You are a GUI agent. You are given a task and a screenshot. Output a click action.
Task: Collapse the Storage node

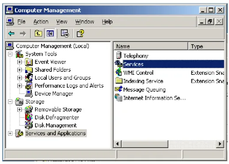point(10,102)
